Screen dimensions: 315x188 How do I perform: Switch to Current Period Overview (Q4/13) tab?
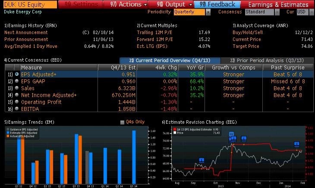point(170,60)
